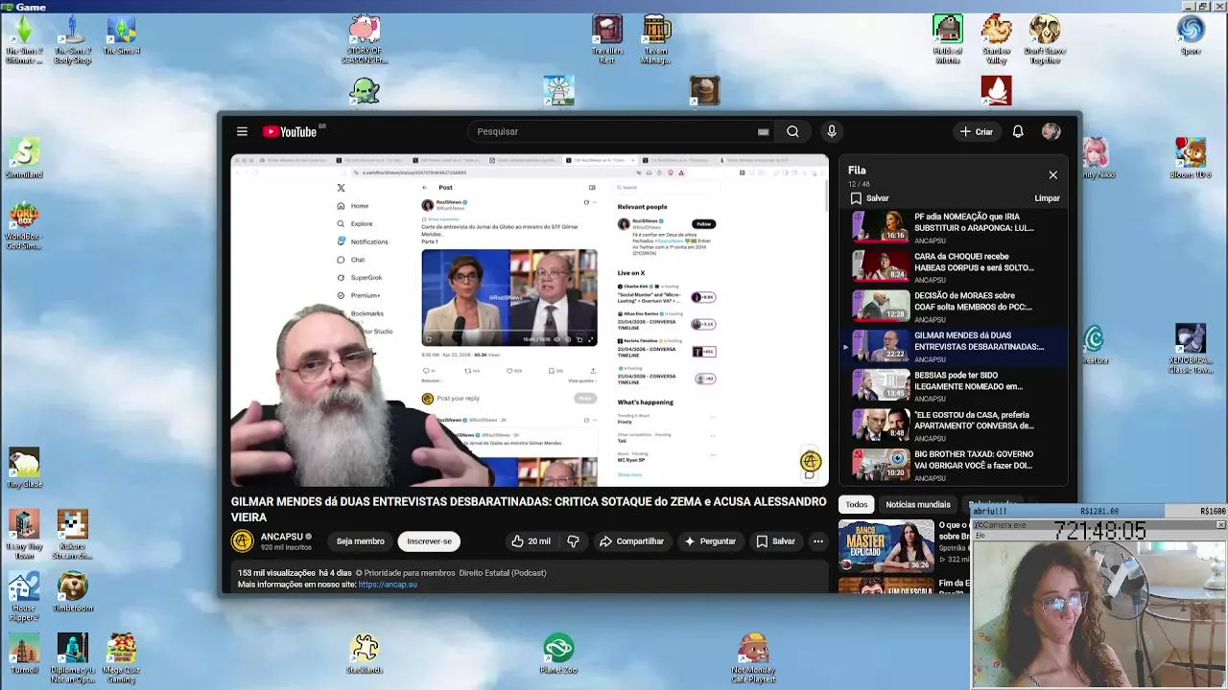The image size is (1228, 690).
Task: Open the YouTube hamburger guide menu
Action: [242, 131]
